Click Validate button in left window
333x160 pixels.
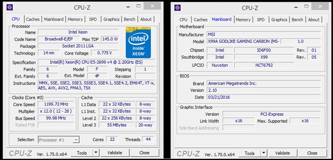(x=115, y=152)
